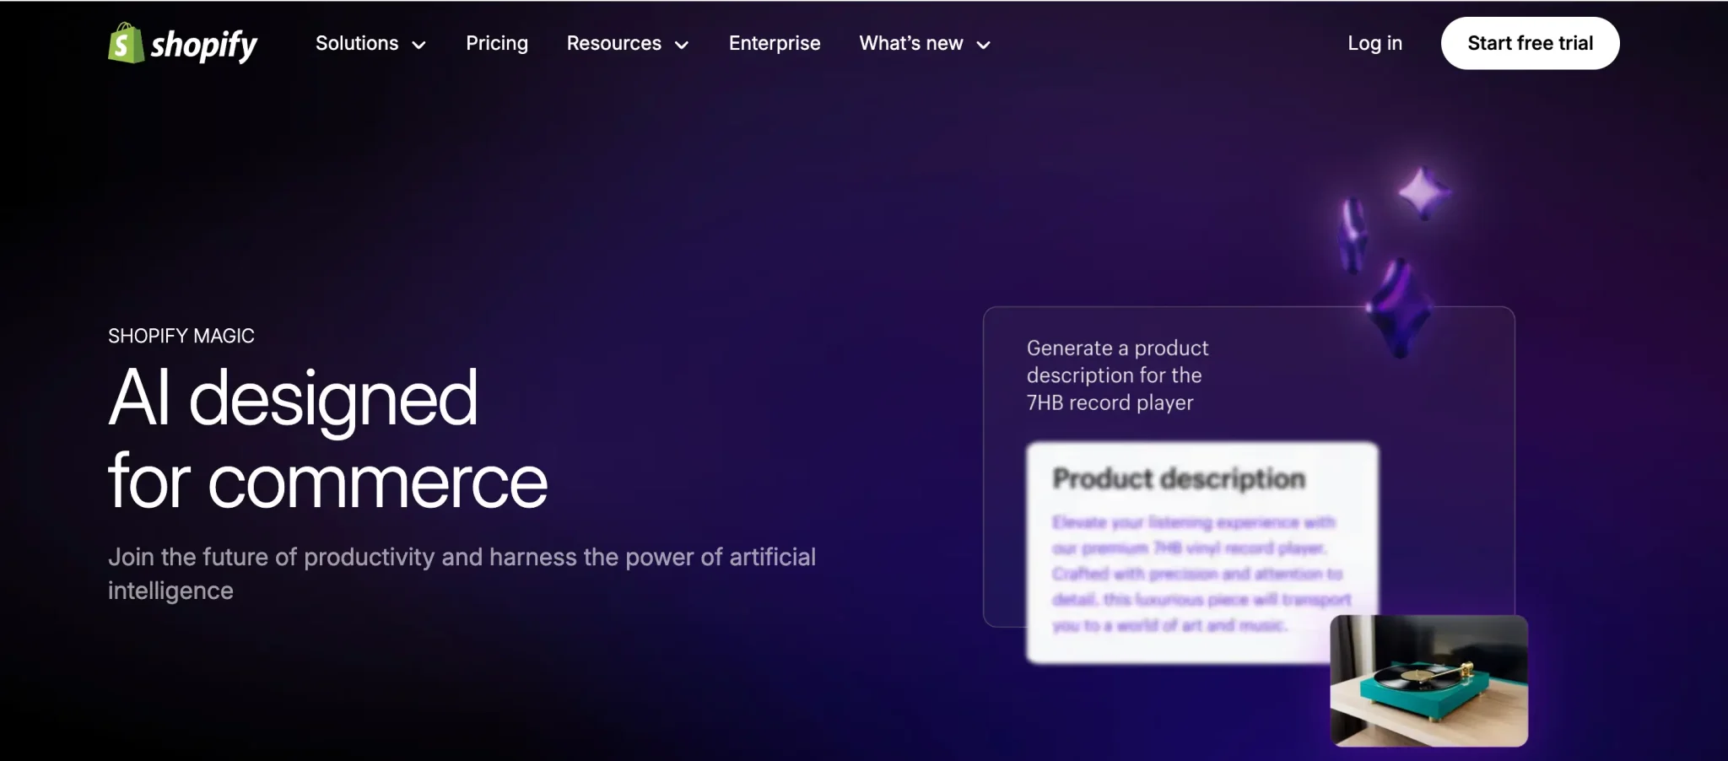
Task: Click the large dark purple diamond sparkle
Action: coord(1399,309)
